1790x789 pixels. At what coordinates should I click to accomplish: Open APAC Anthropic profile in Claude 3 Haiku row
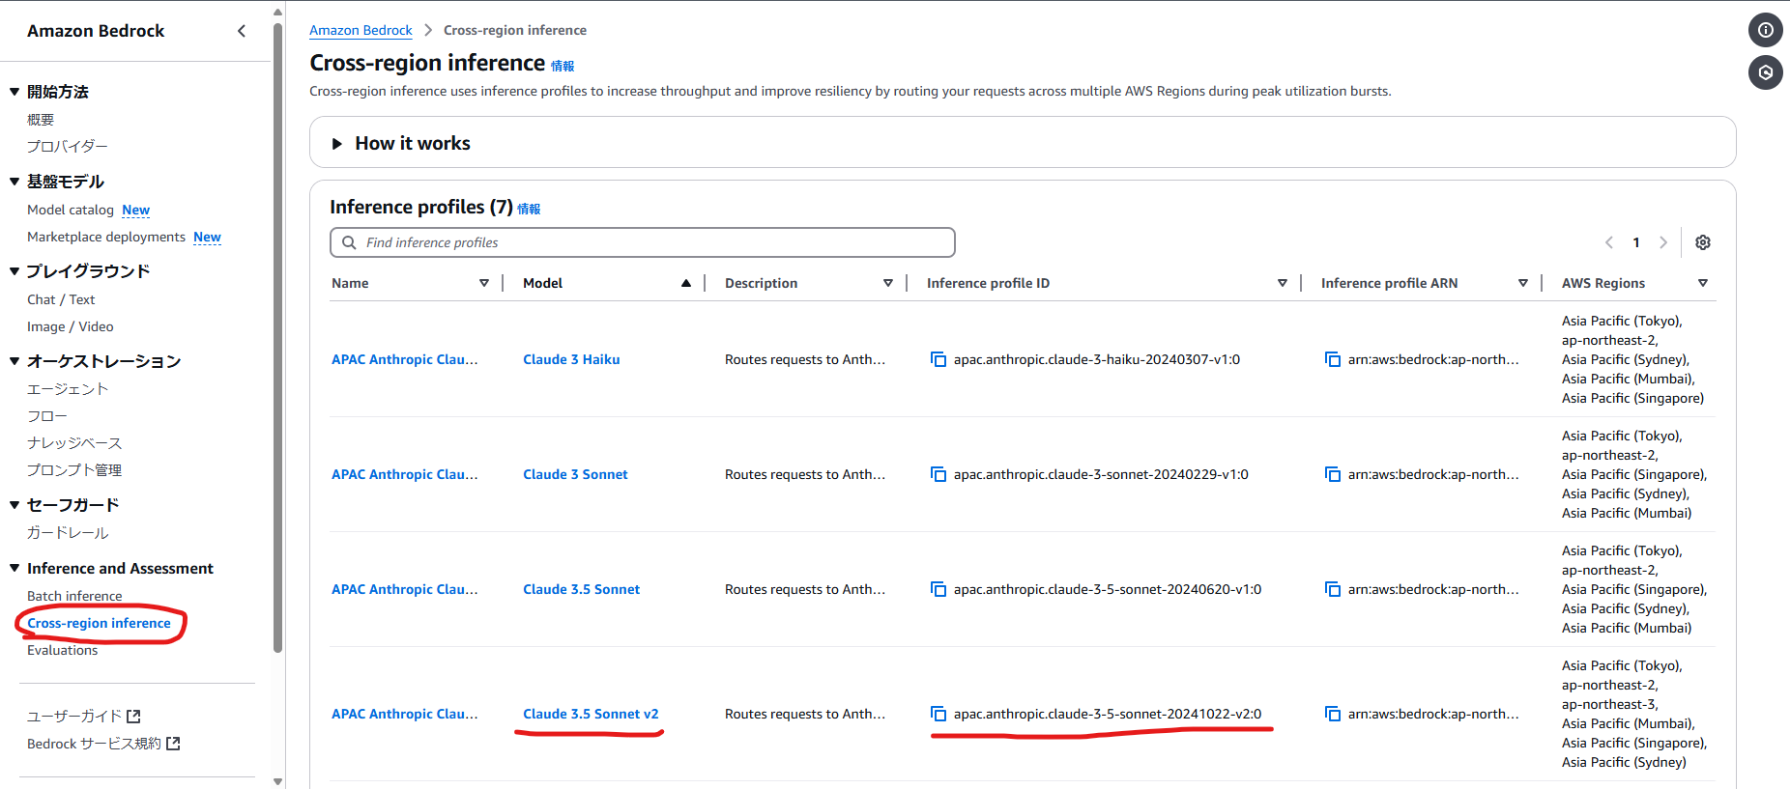405,359
